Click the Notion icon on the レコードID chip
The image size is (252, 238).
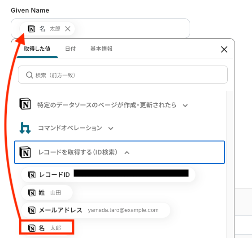(32, 175)
